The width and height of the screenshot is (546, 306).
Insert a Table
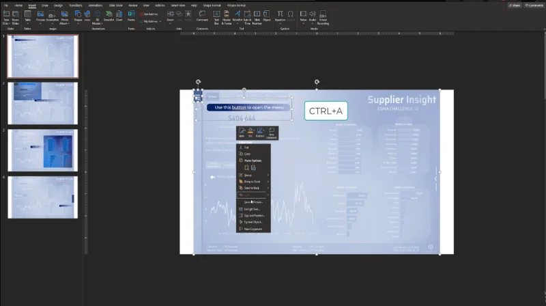[x=27, y=18]
